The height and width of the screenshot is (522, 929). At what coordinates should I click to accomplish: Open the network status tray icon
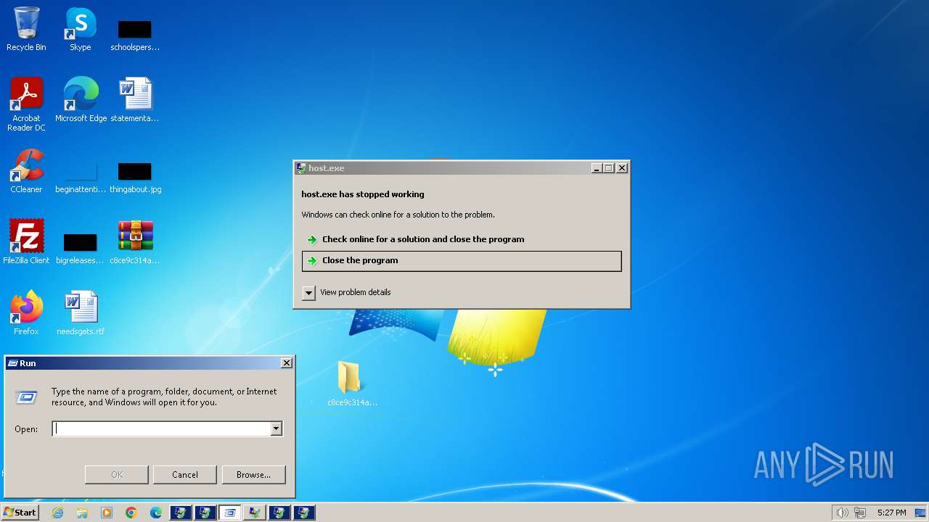[860, 513]
